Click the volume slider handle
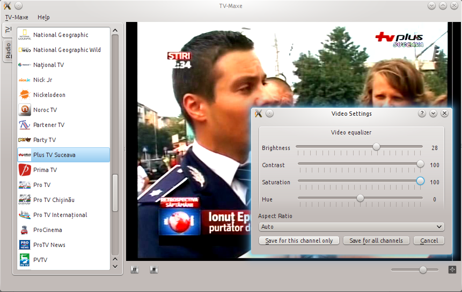462x292 pixels. [423, 269]
